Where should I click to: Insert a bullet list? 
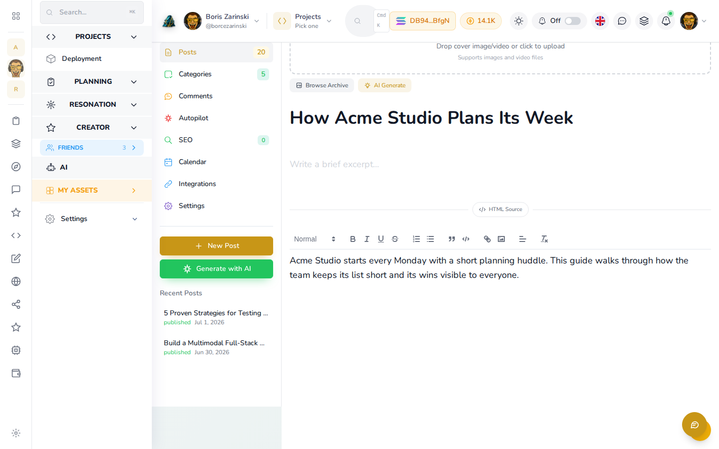pyautogui.click(x=430, y=239)
